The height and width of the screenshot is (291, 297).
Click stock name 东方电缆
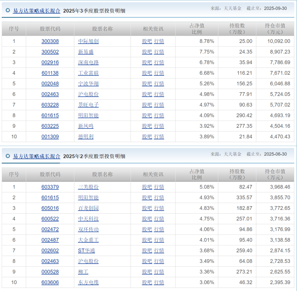pyautogui.click(x=88, y=282)
